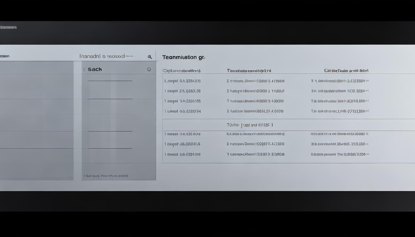Screen dimensions: 415x237
Task: Click the magnifying glass search icon
Action: click(150, 57)
